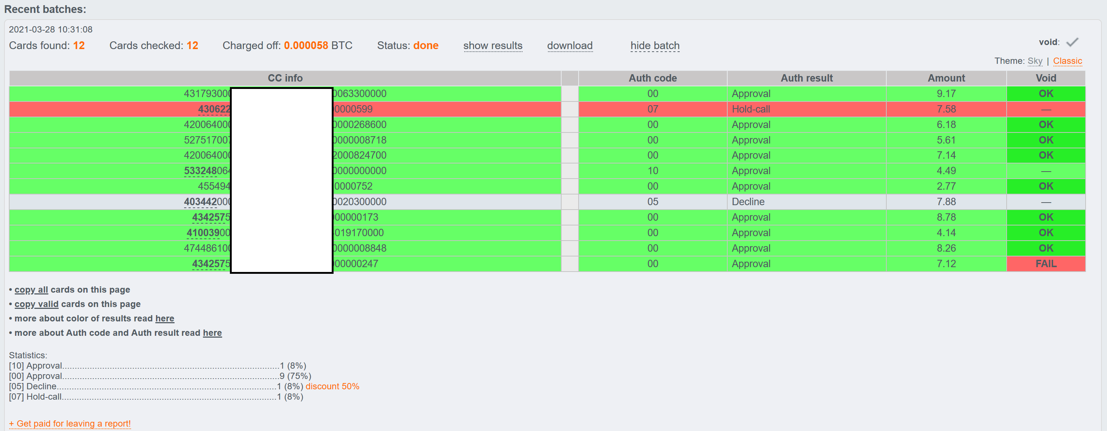Click Get paid for leaving a report

70,423
